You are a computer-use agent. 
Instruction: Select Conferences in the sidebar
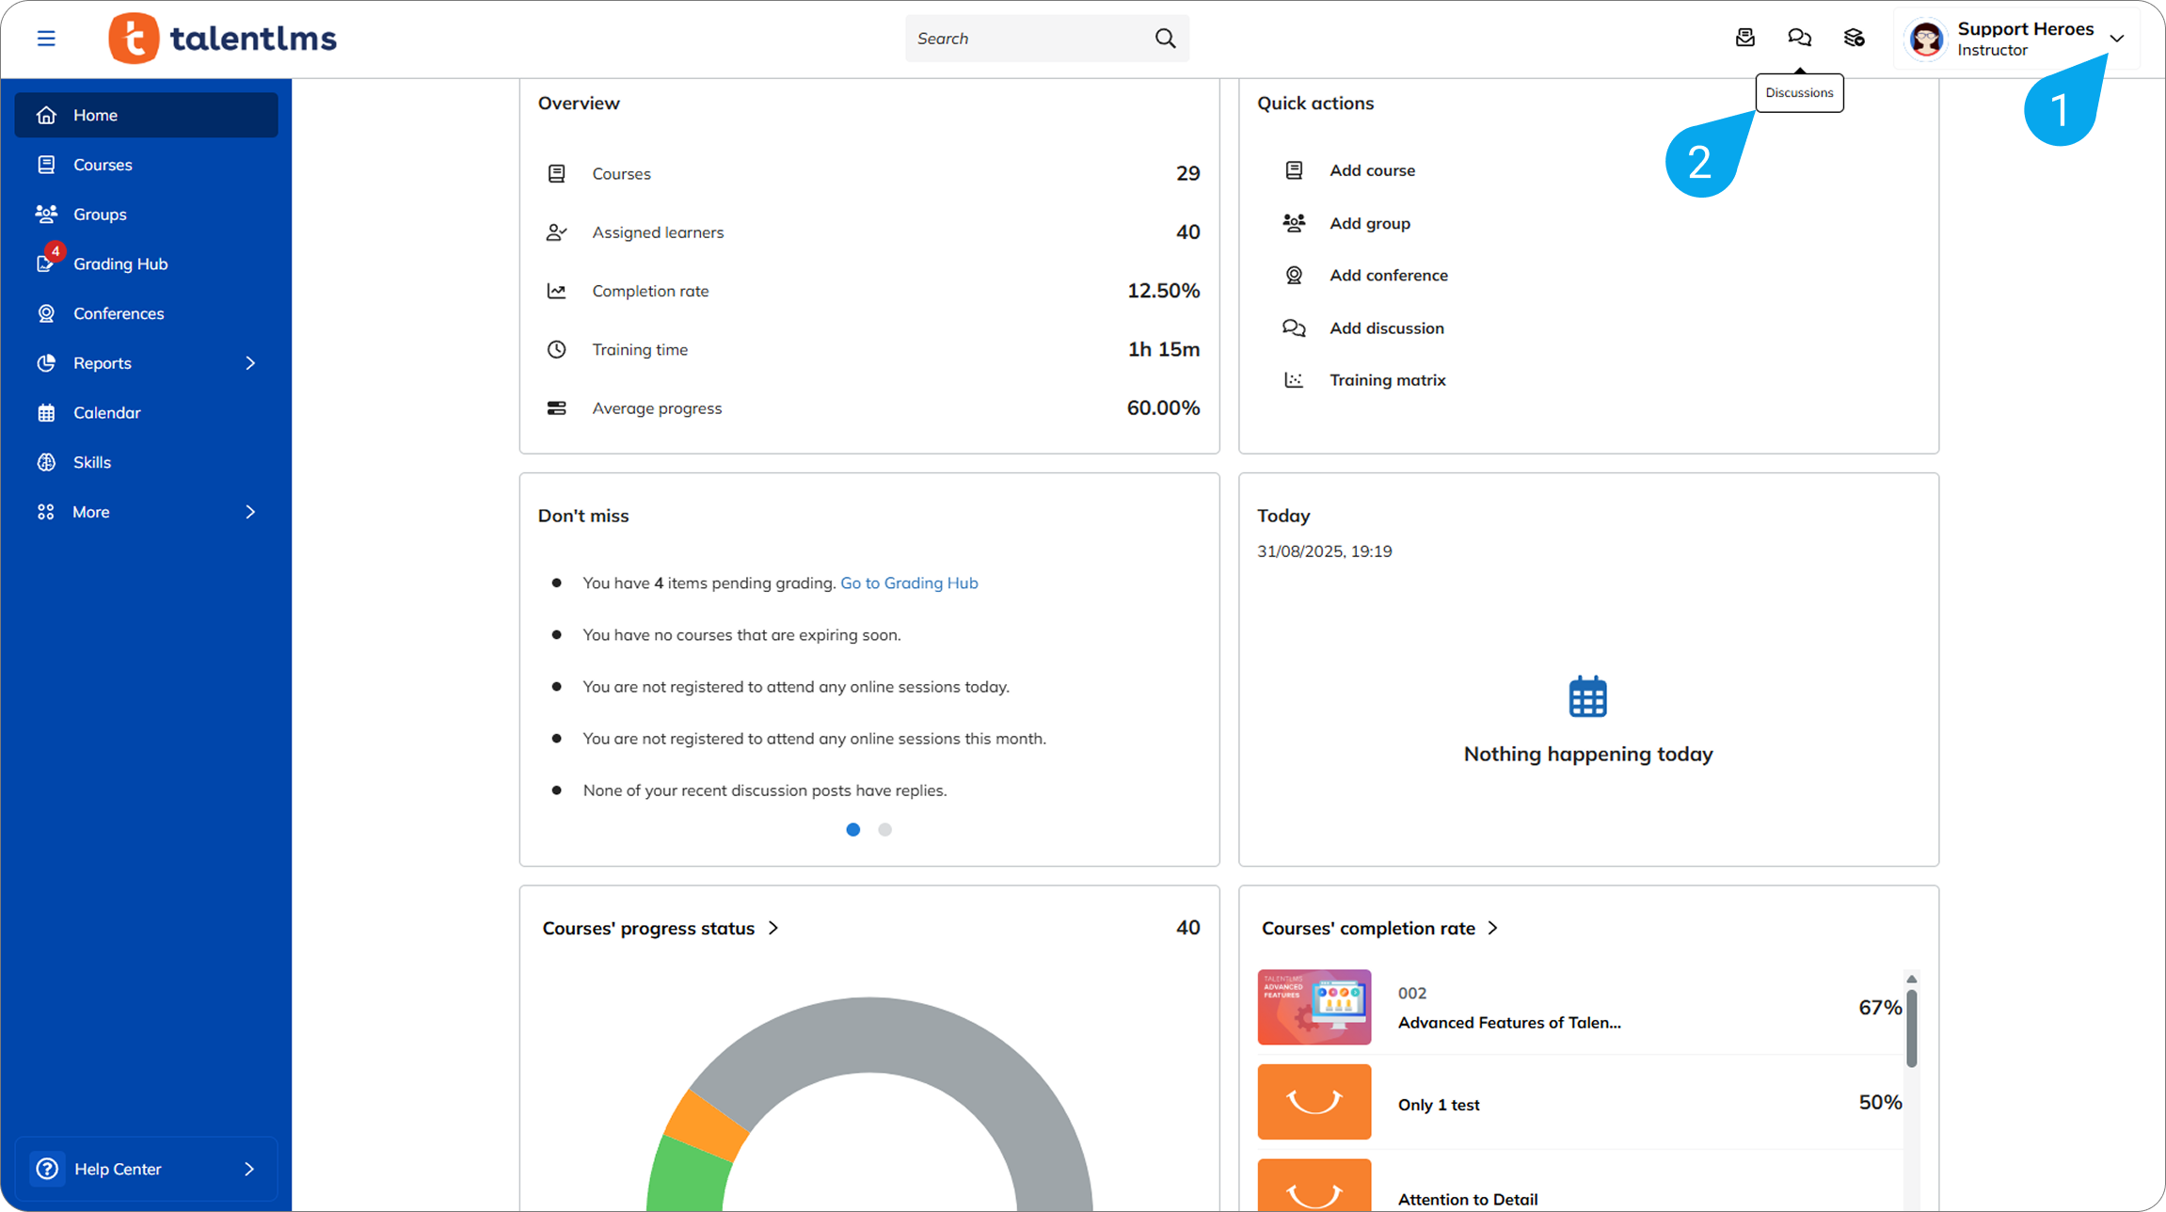coord(119,313)
